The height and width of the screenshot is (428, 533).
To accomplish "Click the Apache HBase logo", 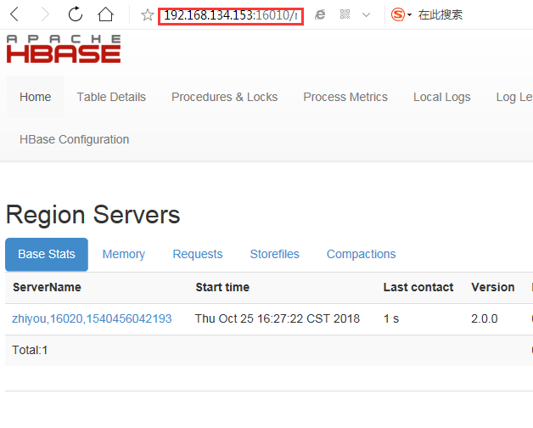I will point(64,48).
